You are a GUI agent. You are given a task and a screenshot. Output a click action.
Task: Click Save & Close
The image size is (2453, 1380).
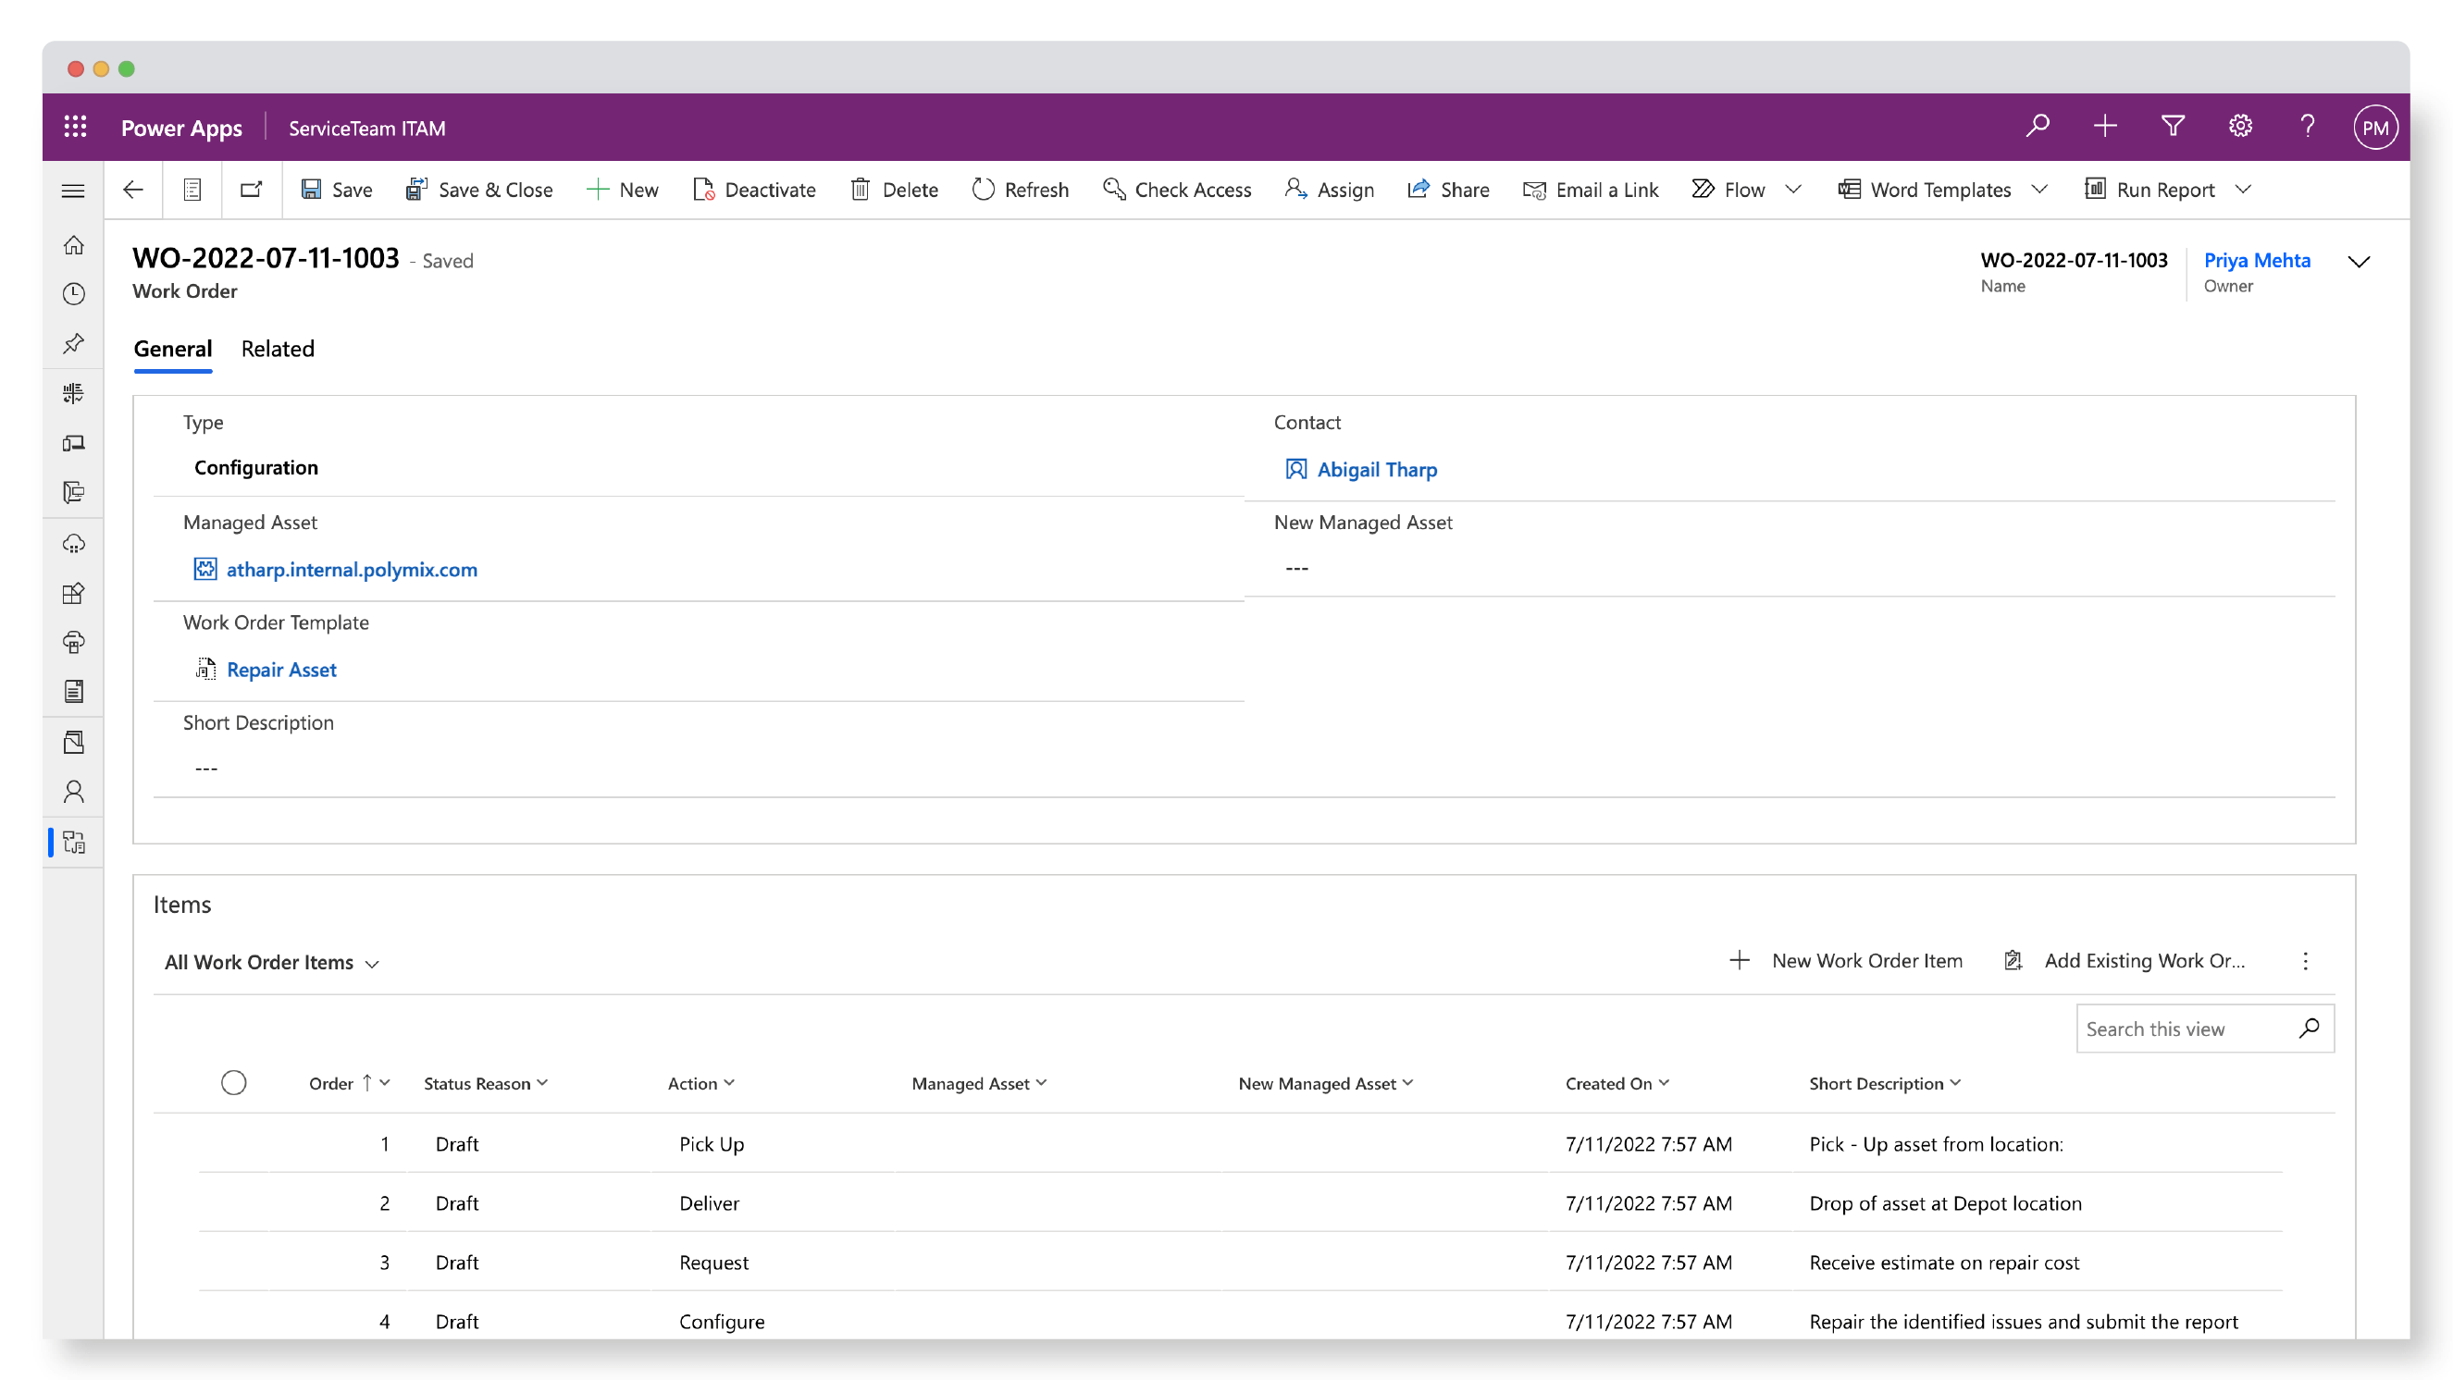point(479,190)
